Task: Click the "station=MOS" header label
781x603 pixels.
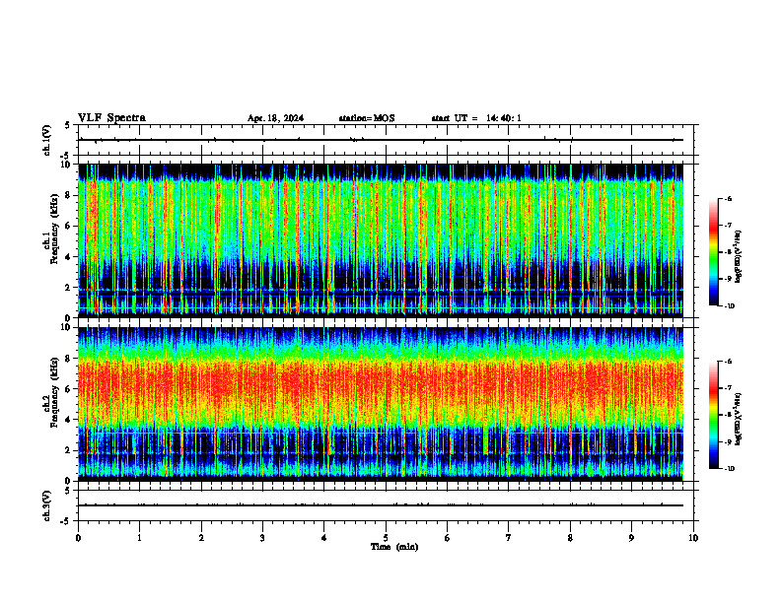Action: 367,118
